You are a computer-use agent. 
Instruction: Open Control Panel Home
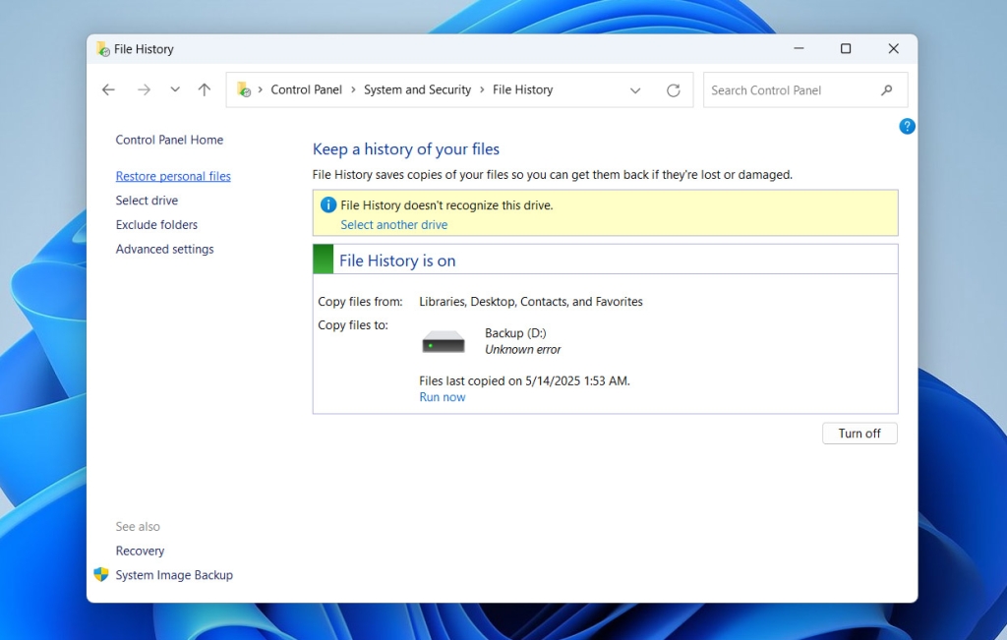pos(169,140)
